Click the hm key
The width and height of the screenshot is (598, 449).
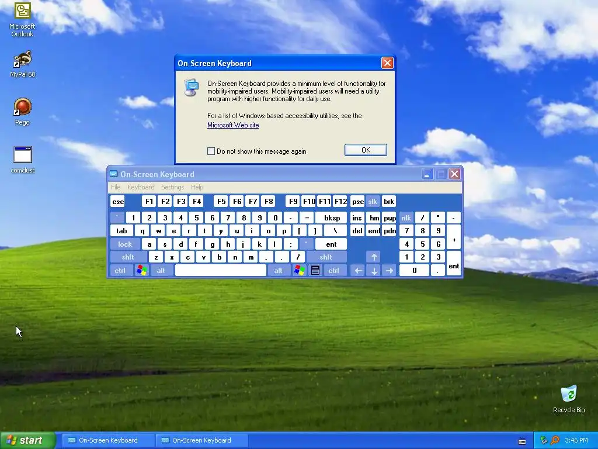374,217
